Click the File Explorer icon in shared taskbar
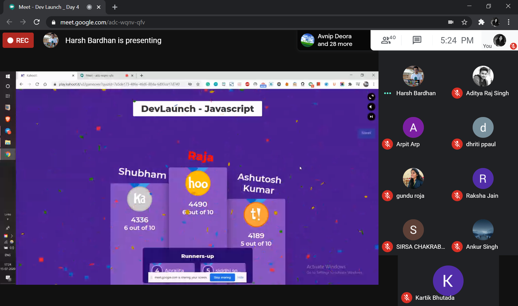This screenshot has width=518, height=306. [x=8, y=142]
